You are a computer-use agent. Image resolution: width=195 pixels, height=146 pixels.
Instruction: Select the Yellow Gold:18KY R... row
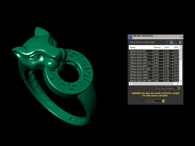click(x=154, y=63)
